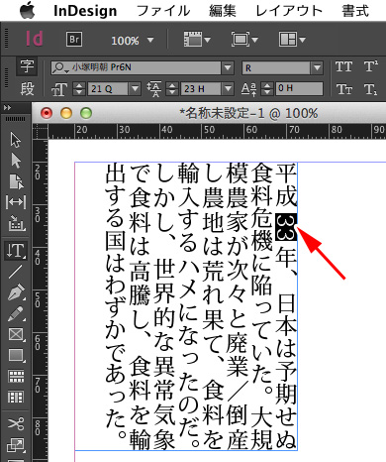Select the Rectangle Frame tool
The width and height of the screenshot is (386, 462).
click(16, 334)
